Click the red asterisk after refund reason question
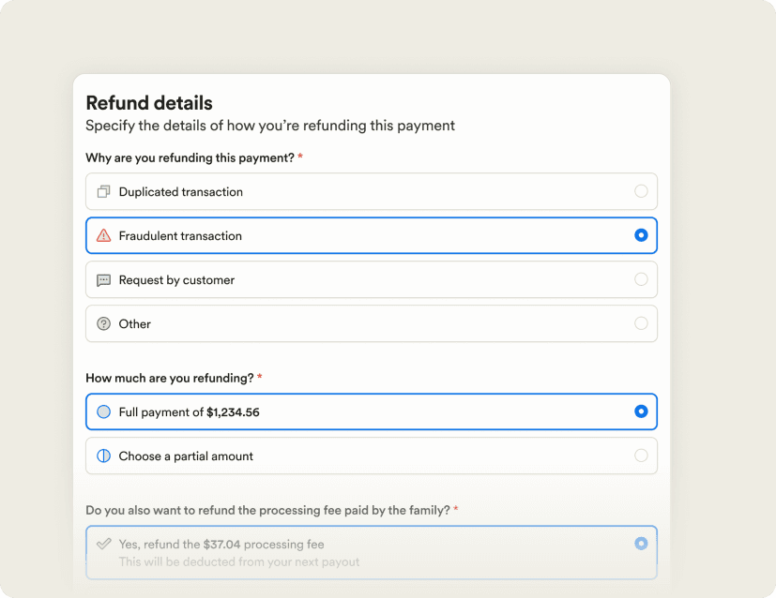776x598 pixels. coord(299,157)
